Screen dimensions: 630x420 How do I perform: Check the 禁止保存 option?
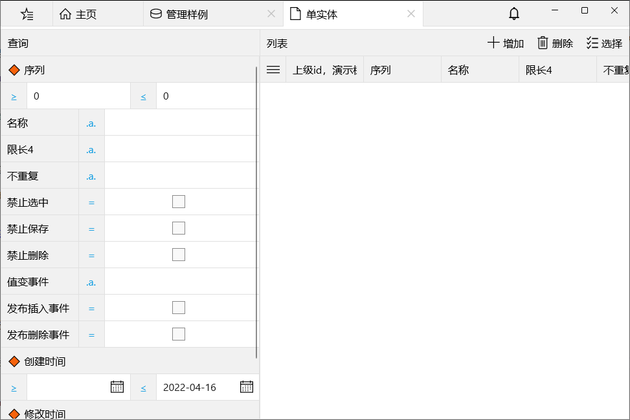pos(179,227)
